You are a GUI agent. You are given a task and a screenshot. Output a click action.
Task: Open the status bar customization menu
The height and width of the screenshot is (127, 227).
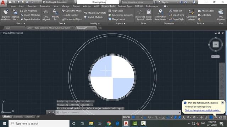pos(225,117)
